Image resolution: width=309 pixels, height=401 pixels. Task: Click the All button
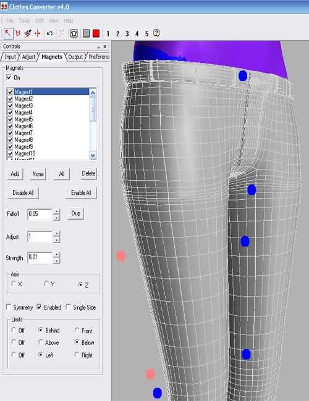62,174
